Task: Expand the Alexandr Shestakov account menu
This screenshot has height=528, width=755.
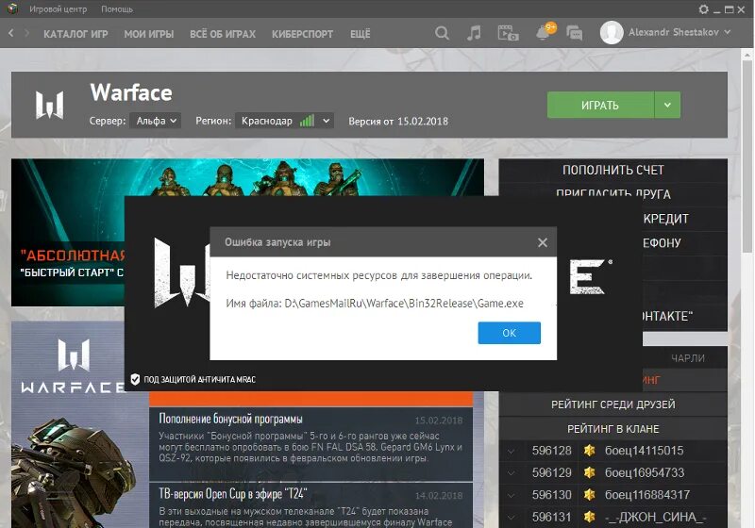Action: click(x=727, y=32)
